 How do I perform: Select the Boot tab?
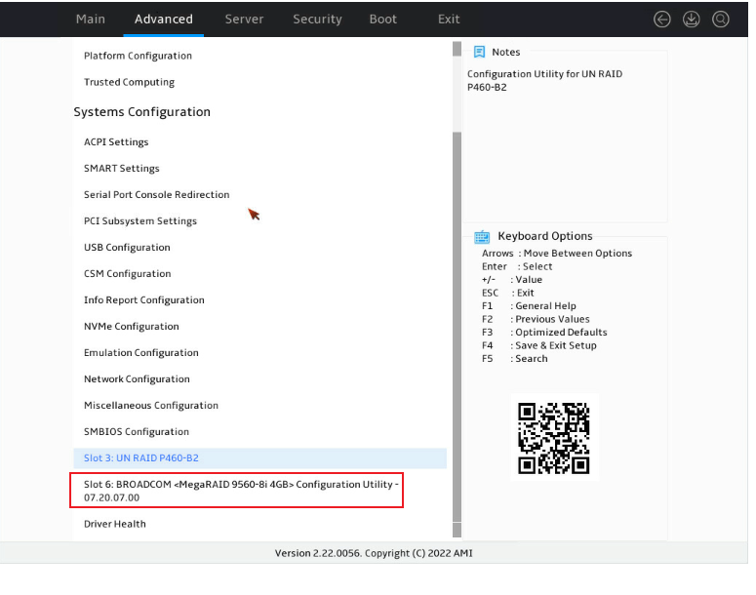382,19
